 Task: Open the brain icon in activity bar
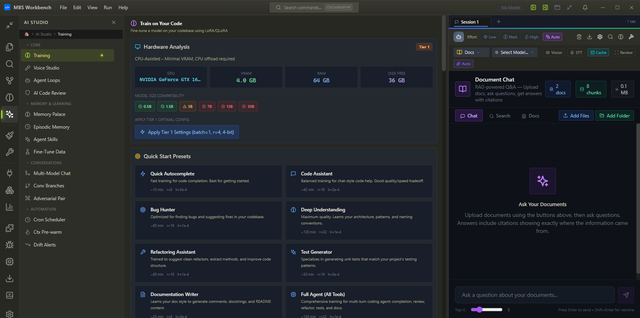pyautogui.click(x=10, y=97)
